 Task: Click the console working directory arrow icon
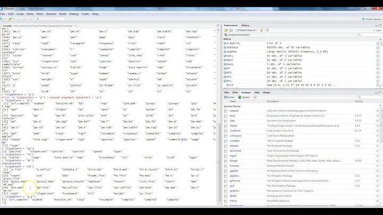(x=76, y=26)
